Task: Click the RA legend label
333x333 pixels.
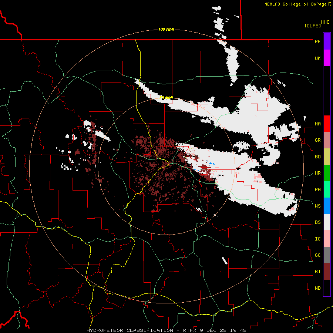Action: coord(317,189)
